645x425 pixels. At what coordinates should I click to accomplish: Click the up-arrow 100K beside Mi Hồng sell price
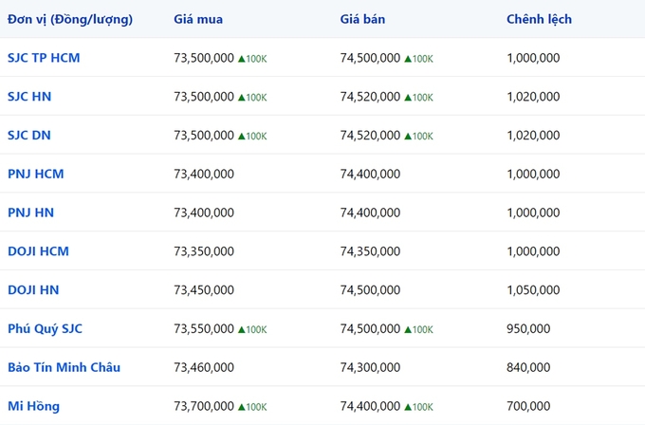[x=418, y=407]
